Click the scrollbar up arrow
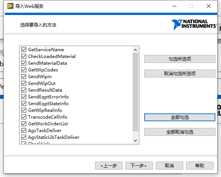Screen dimensions: 221x177 pos(135,49)
